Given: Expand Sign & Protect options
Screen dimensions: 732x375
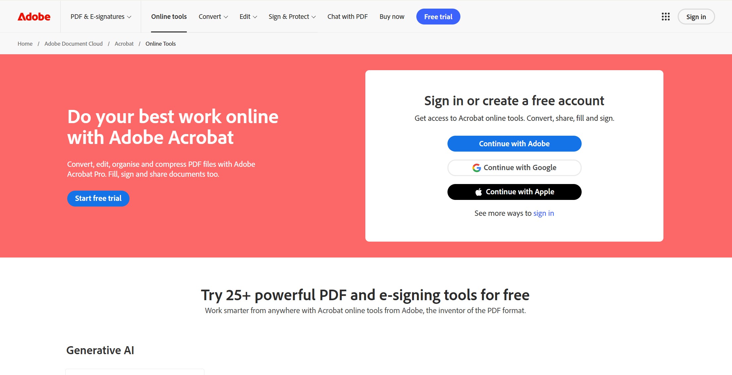Looking at the screenshot, I should [292, 17].
